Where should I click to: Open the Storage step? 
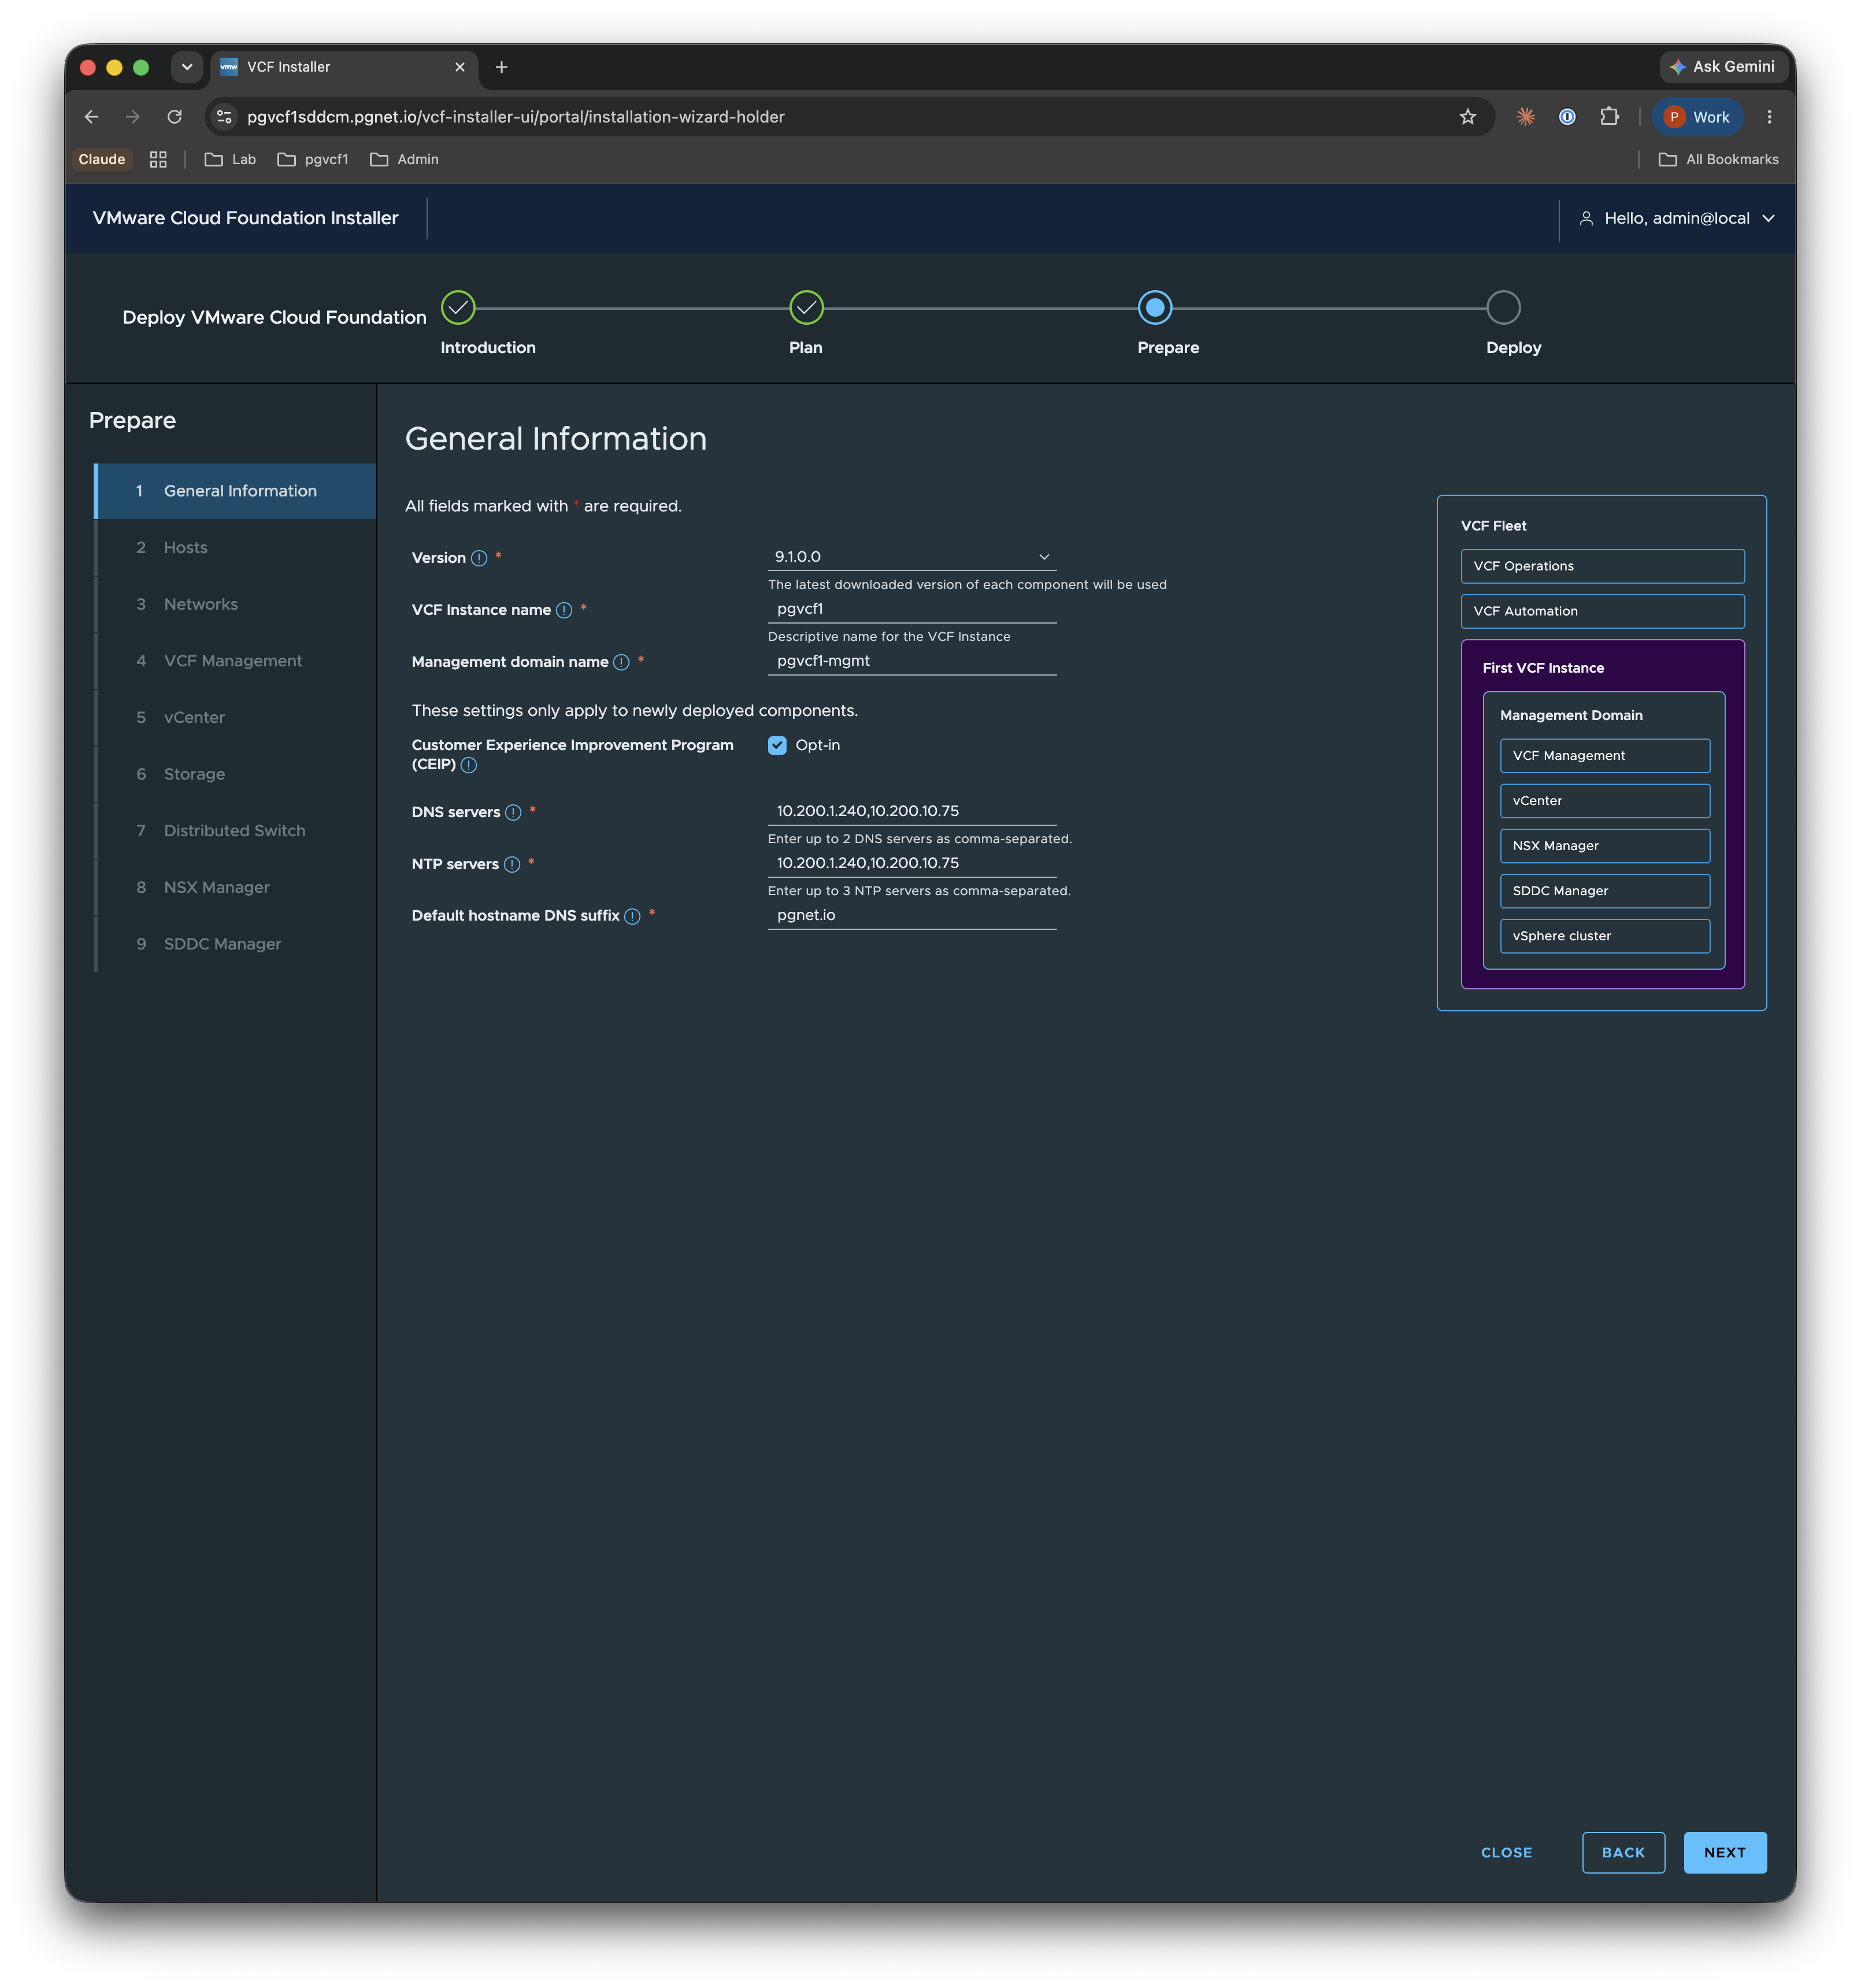[x=235, y=774]
